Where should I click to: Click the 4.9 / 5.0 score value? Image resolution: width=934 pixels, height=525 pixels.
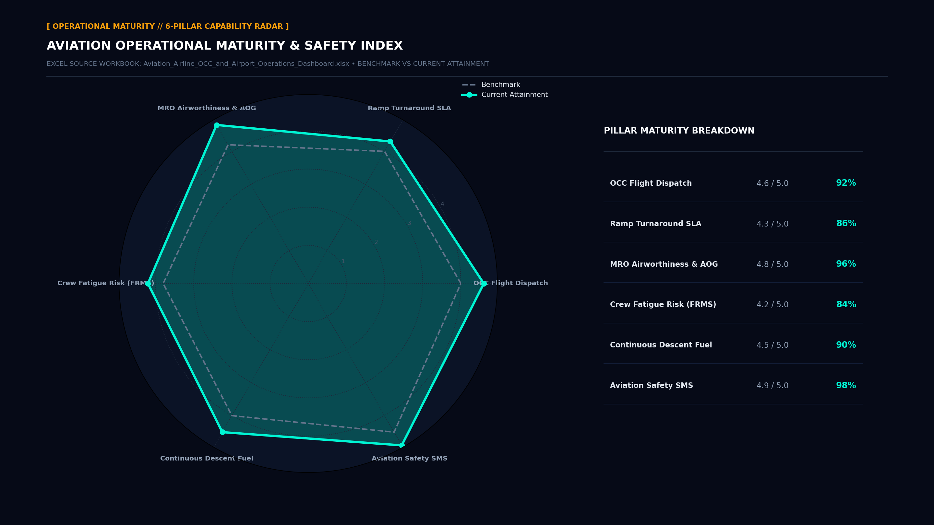[x=772, y=386]
